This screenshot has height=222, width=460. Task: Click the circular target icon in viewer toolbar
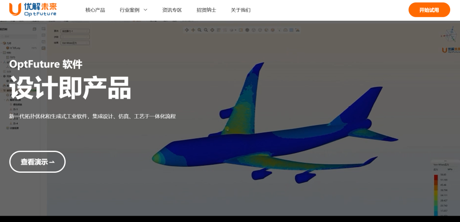pyautogui.click(x=213, y=30)
